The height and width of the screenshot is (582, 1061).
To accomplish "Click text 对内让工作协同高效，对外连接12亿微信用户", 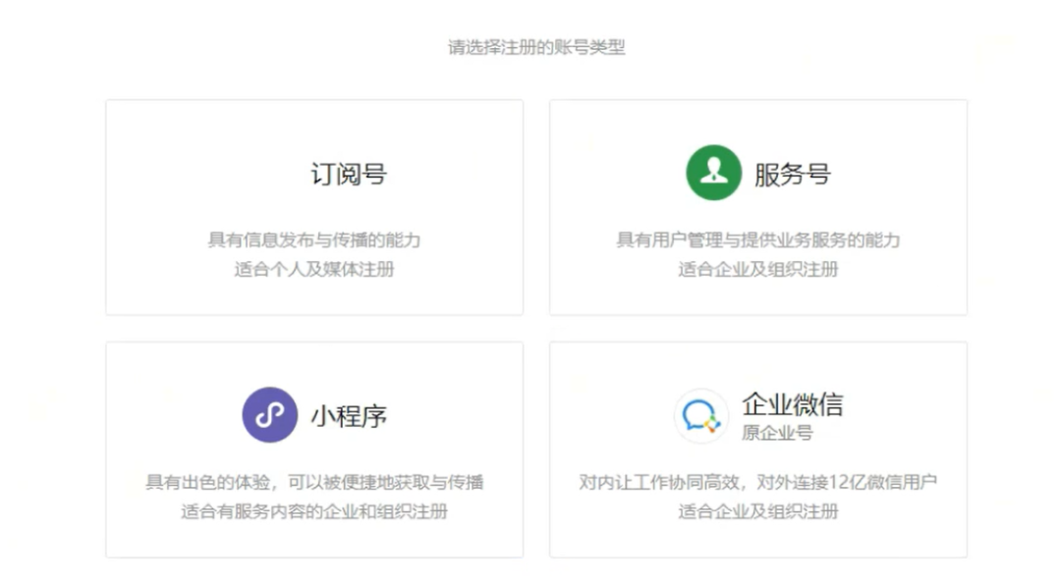I will [x=757, y=482].
